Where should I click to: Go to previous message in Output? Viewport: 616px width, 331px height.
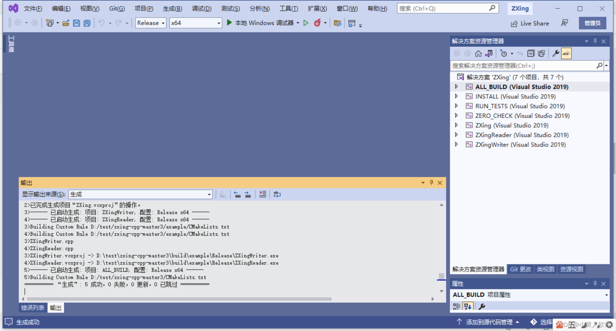coord(237,194)
